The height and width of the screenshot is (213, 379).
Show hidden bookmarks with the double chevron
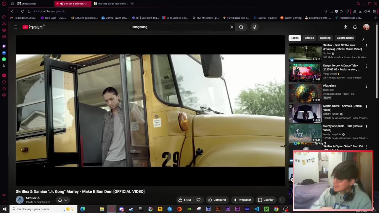tap(375, 18)
